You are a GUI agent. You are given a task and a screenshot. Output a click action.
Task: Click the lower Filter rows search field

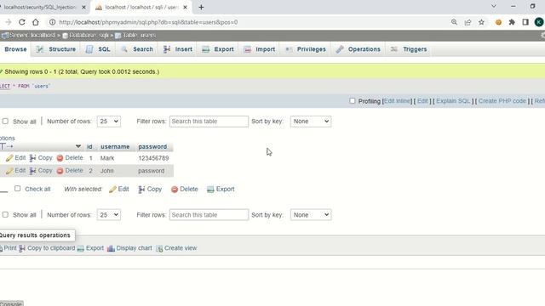[x=209, y=215]
